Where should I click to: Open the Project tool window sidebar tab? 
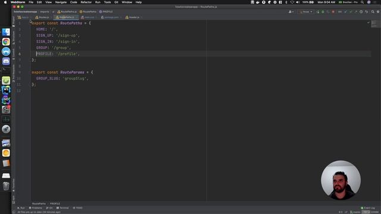[x=14, y=21]
